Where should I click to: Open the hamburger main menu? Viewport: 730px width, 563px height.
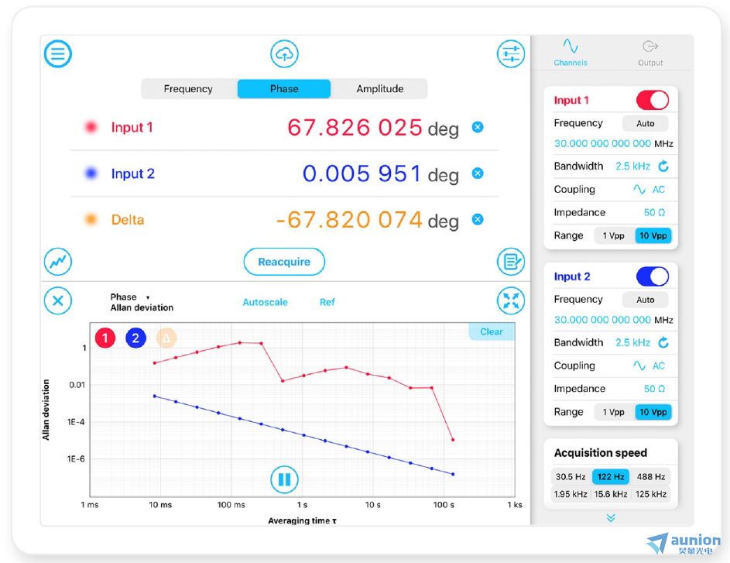[58, 54]
